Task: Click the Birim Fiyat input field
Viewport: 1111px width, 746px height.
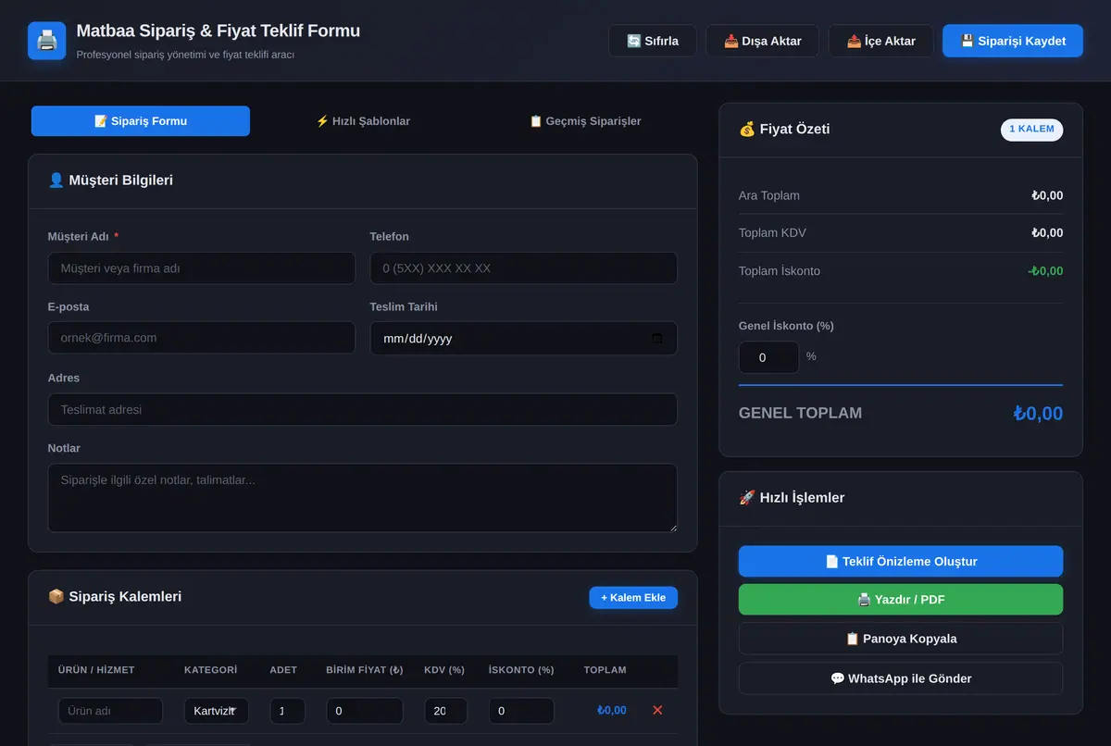Action: point(365,711)
